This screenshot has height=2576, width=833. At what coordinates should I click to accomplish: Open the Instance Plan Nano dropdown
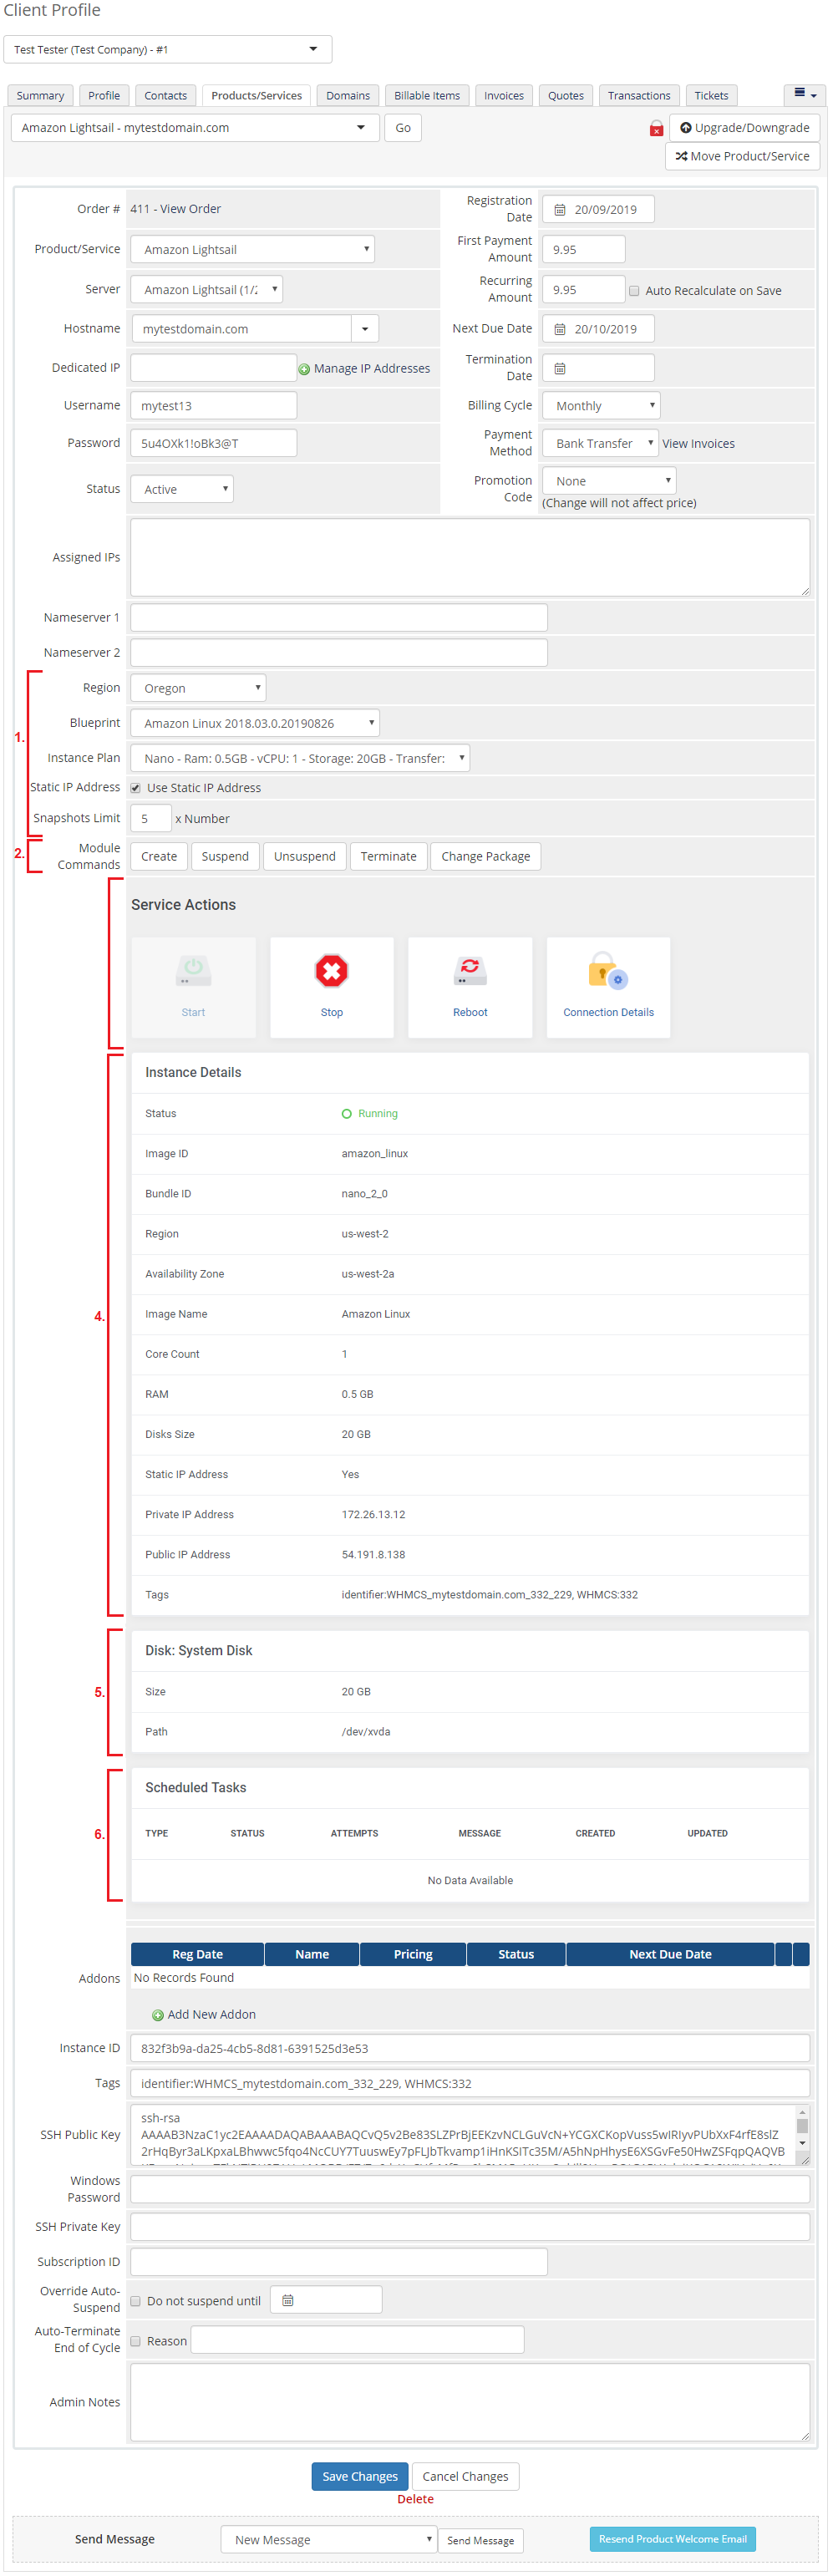300,758
